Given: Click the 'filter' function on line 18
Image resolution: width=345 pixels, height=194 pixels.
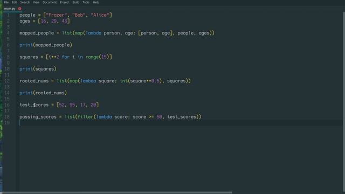Looking at the screenshot, I should tap(85, 117).
